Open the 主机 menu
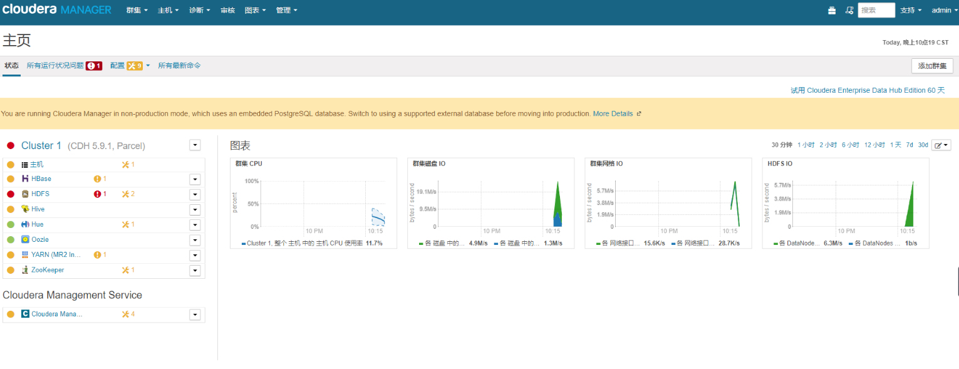 168,11
